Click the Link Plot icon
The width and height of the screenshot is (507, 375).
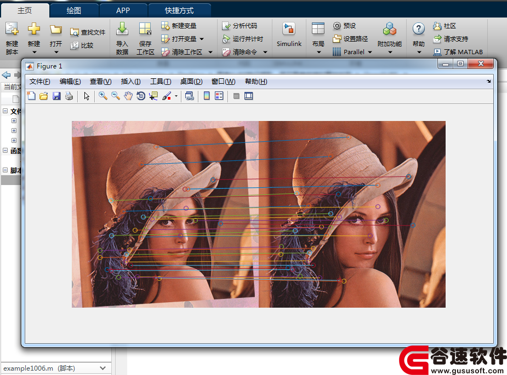point(190,96)
